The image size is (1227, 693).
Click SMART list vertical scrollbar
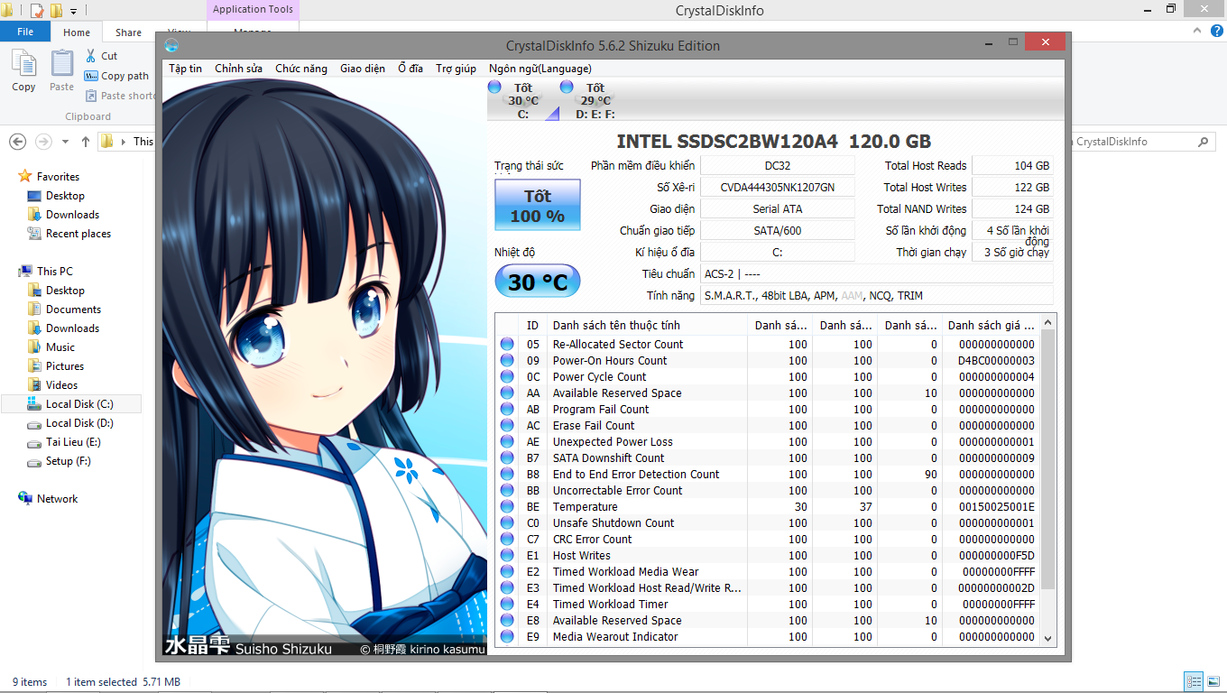click(1048, 460)
